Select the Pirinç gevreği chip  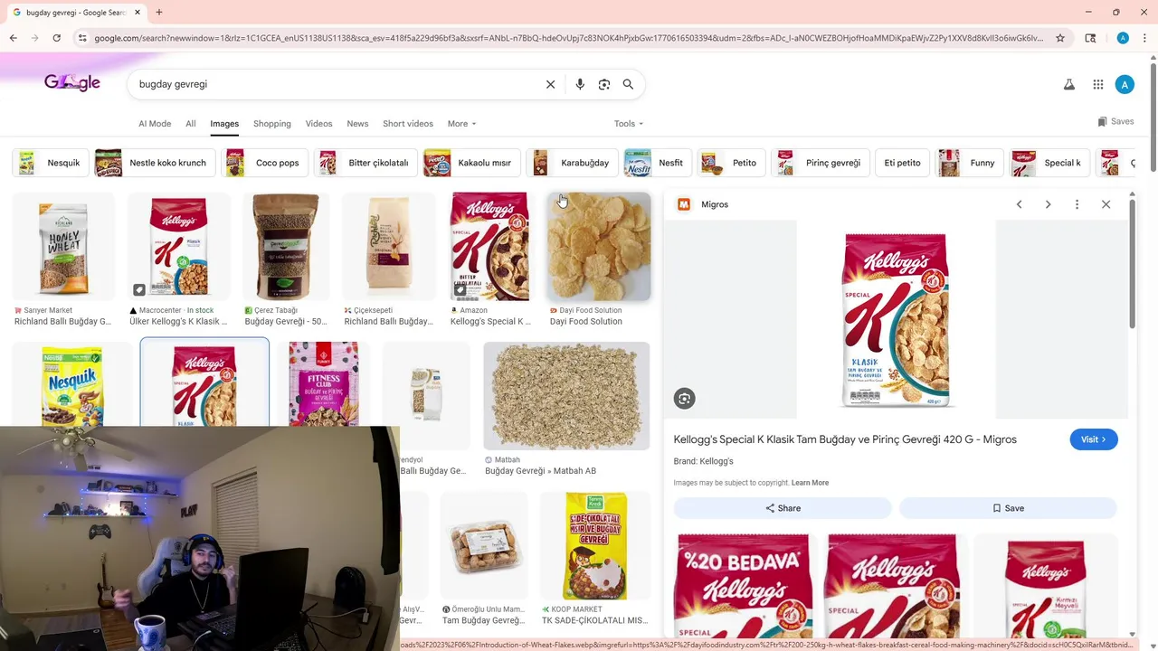coord(821,163)
